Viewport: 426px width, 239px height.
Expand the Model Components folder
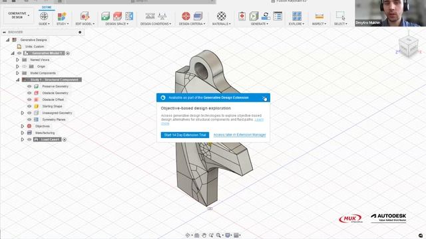point(17,73)
